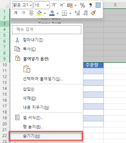The width and height of the screenshot is (126, 143).
Task: Choose 삭제(D) from context menu
Action: 47,98
